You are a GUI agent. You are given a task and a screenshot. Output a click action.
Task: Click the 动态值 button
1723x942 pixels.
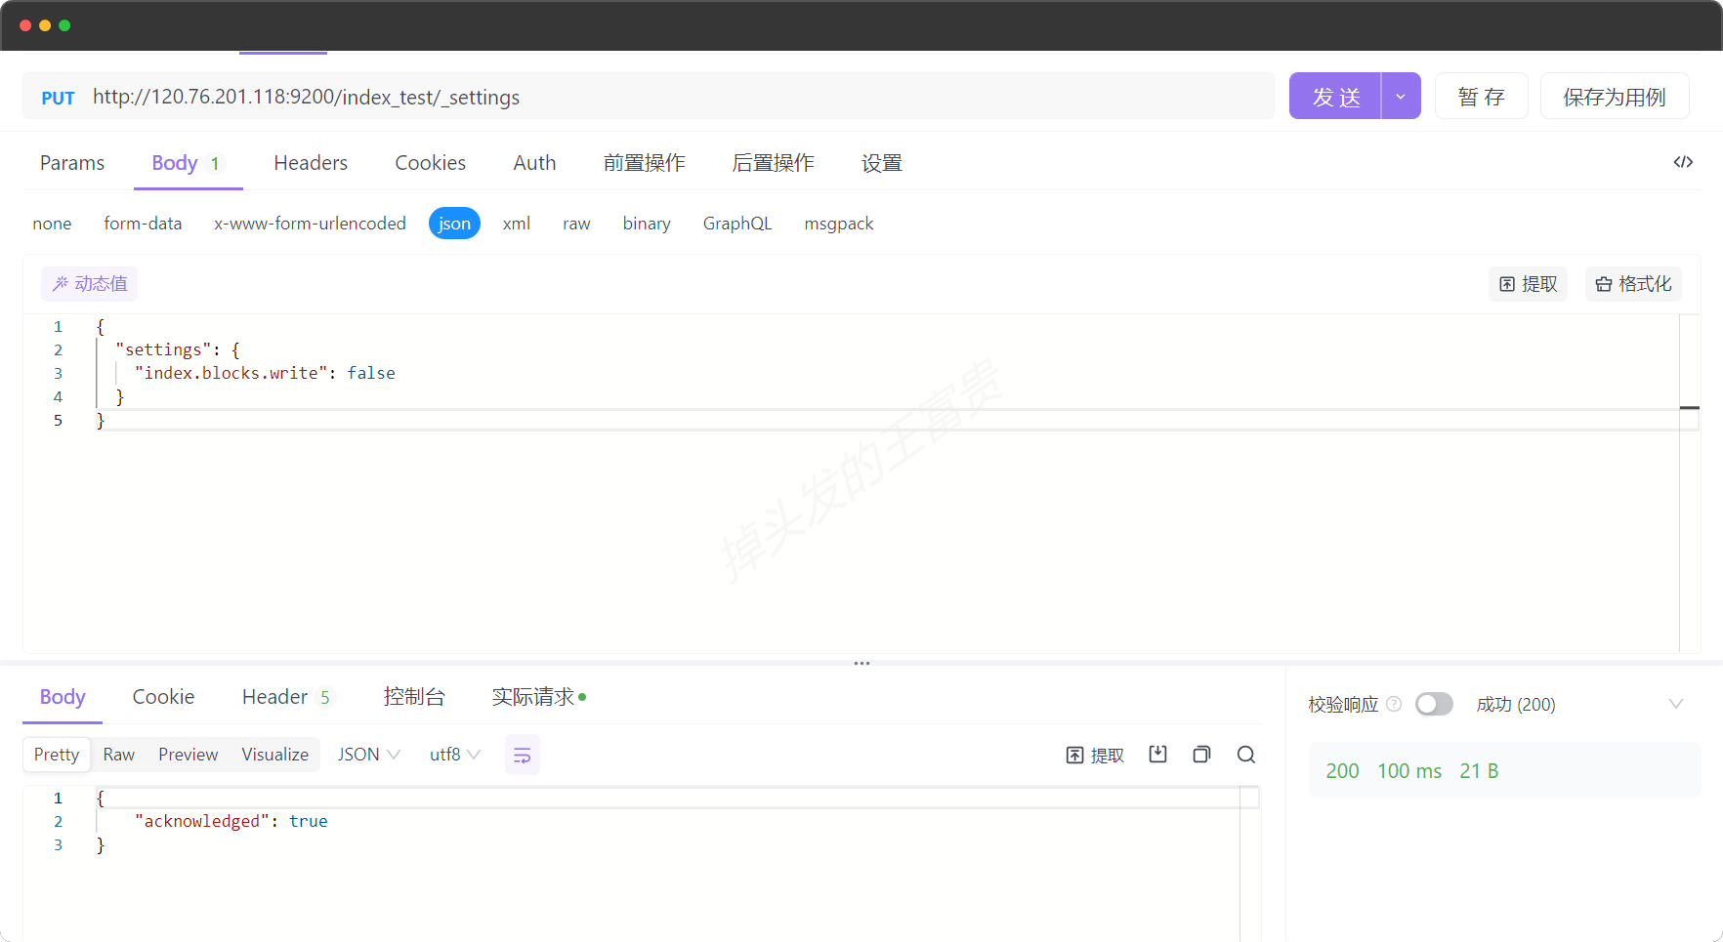click(x=89, y=284)
